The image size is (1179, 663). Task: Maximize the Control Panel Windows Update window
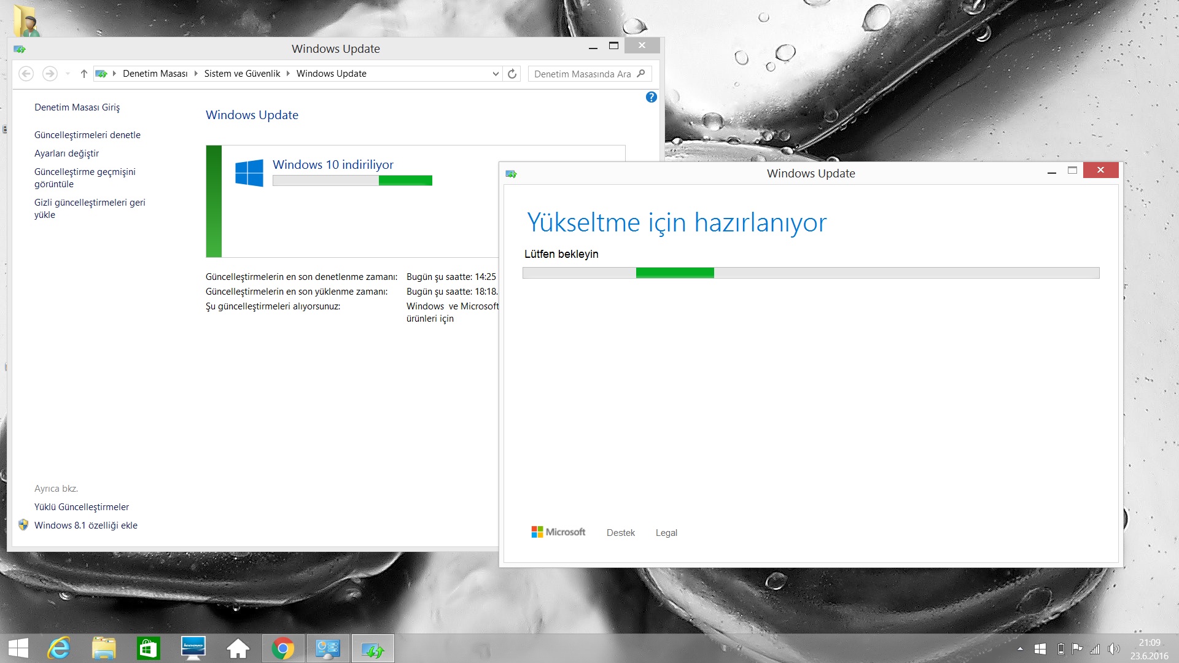click(613, 46)
